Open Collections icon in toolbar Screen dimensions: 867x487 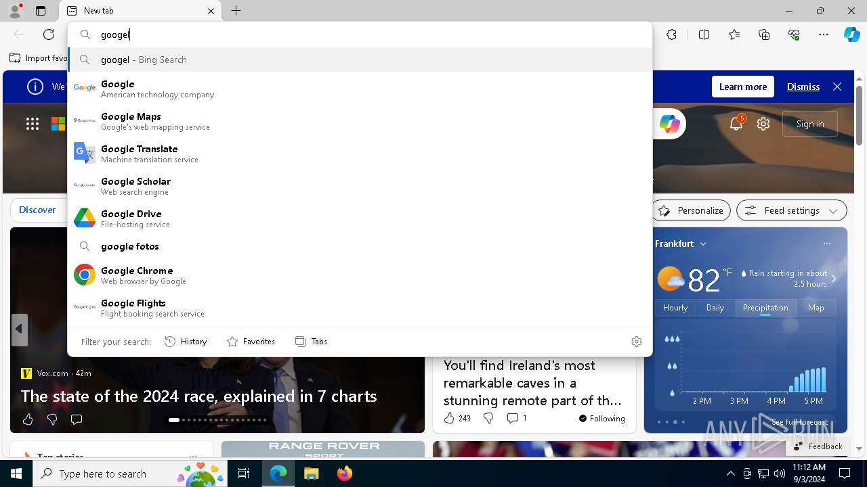point(764,34)
